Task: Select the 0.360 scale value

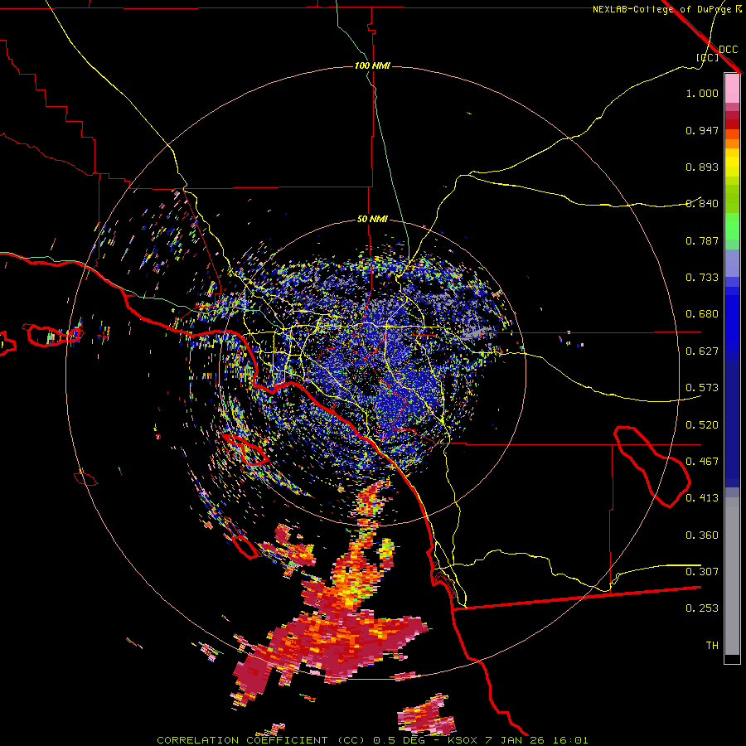Action: coord(702,535)
